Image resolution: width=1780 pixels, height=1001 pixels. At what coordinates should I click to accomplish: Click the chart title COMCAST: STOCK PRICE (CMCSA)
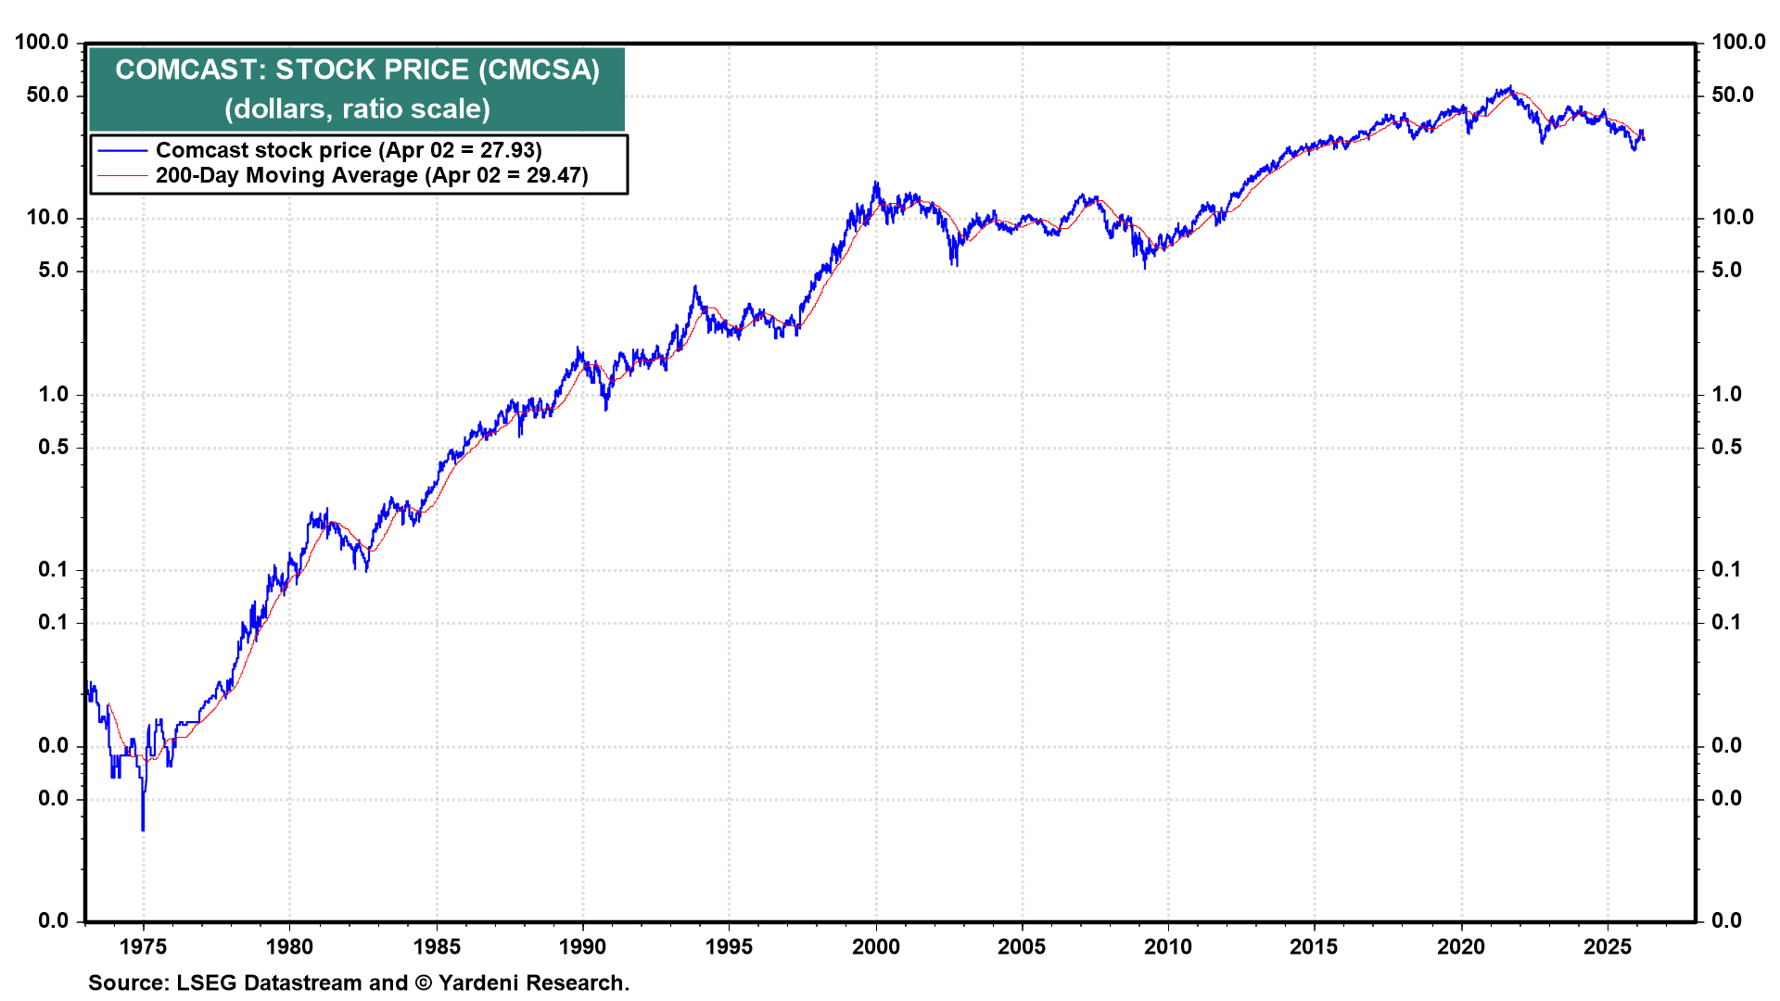click(x=357, y=70)
